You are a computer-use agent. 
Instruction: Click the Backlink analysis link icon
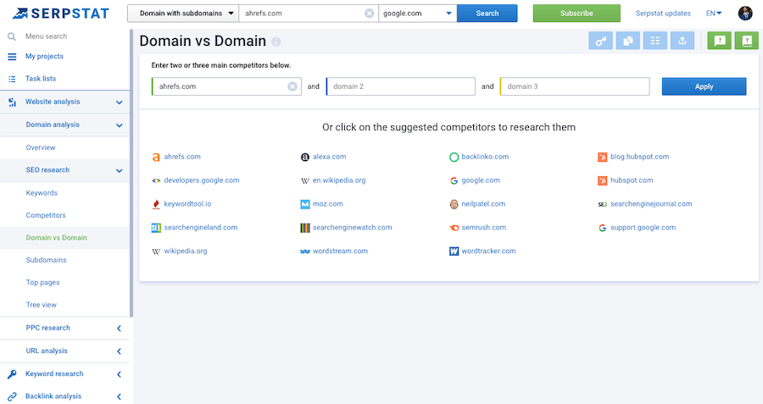point(12,396)
